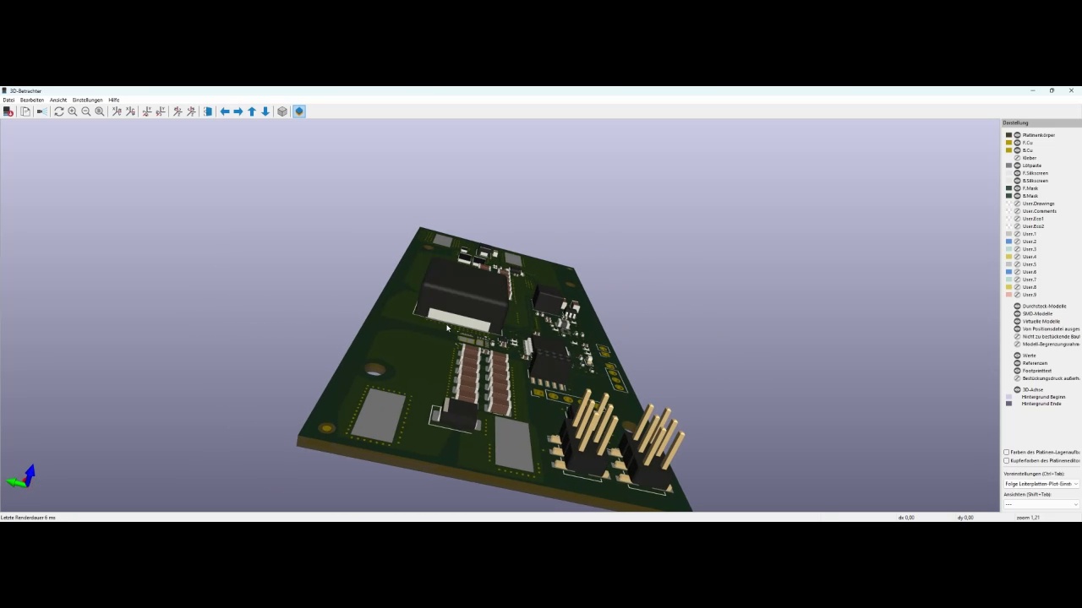
Task: Enable Farben des Platinen-Lagenaufbaus checkbox
Action: [x=1007, y=453]
